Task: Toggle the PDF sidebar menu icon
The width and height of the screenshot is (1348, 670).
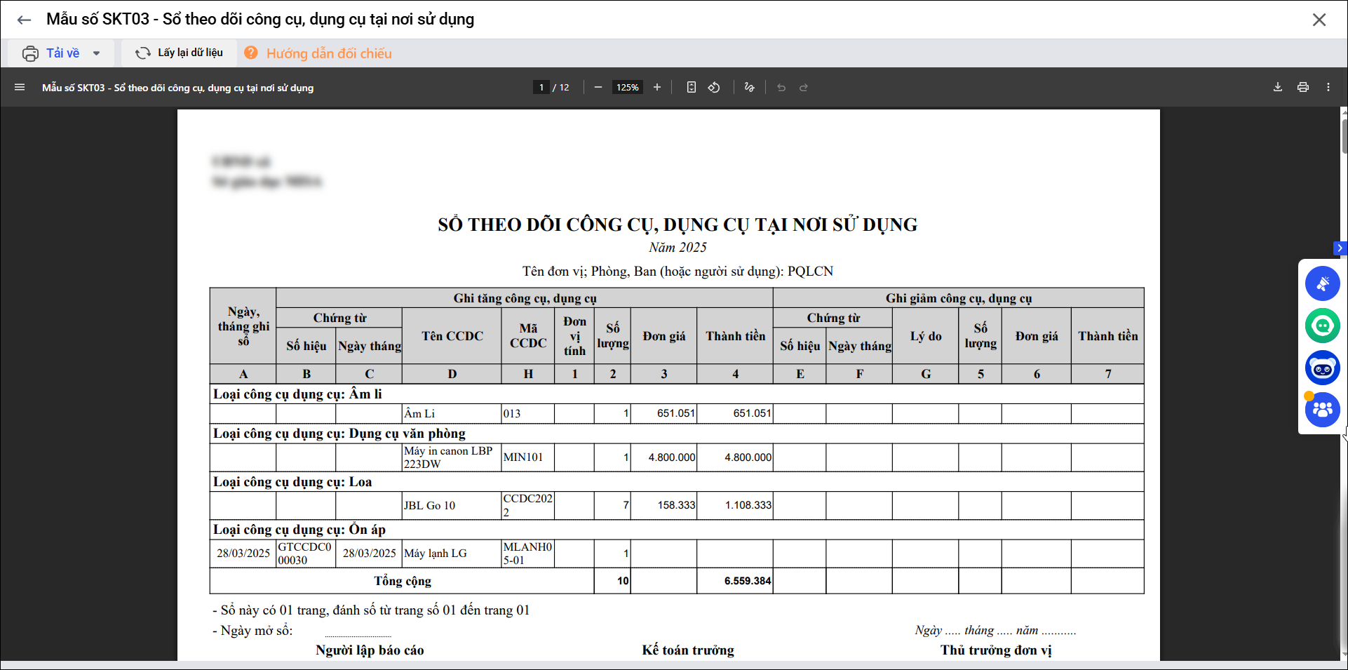Action: point(20,87)
